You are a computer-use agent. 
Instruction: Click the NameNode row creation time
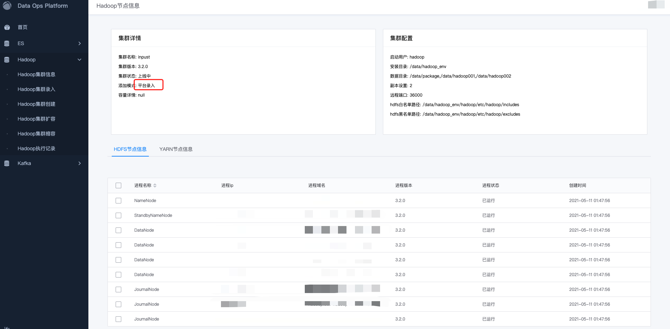pyautogui.click(x=589, y=201)
